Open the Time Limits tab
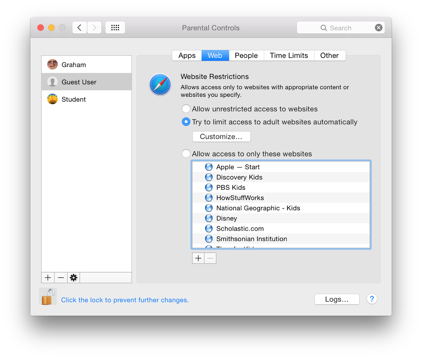Viewport: 422px width, 359px height. pos(289,55)
